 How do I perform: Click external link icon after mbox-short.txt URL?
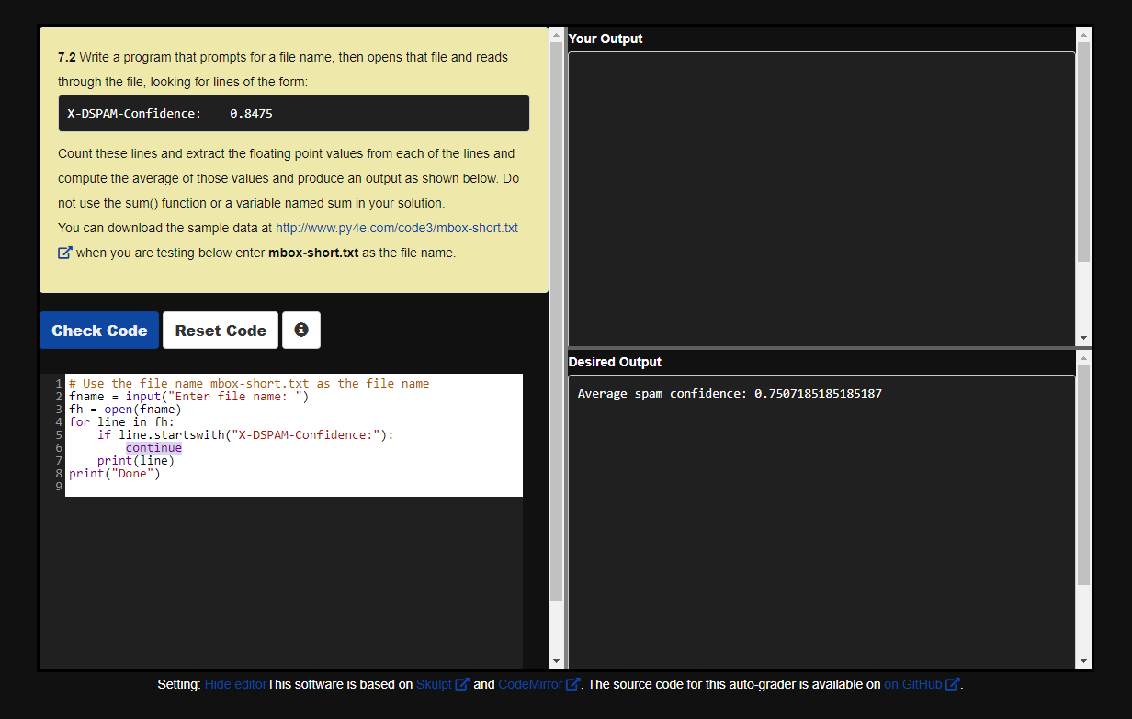(65, 253)
